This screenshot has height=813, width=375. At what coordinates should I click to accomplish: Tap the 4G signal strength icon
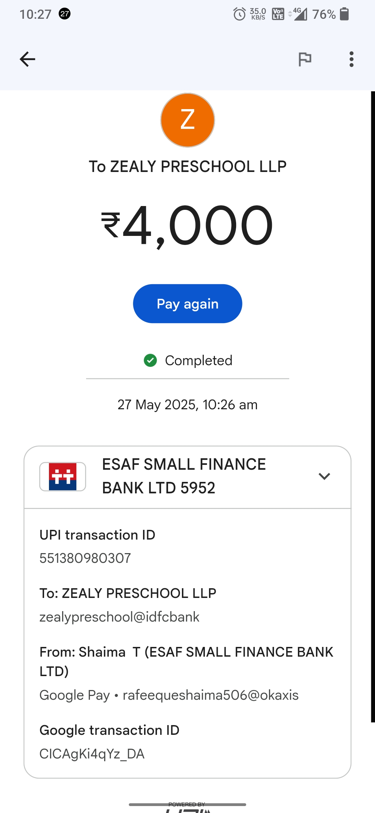click(x=299, y=14)
